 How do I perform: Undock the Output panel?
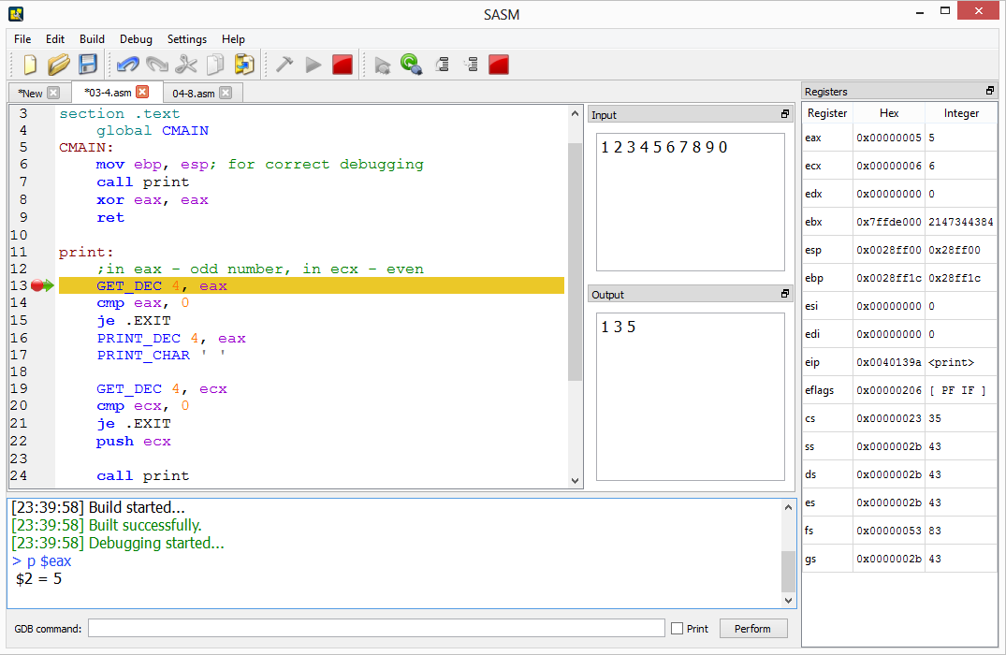click(784, 294)
